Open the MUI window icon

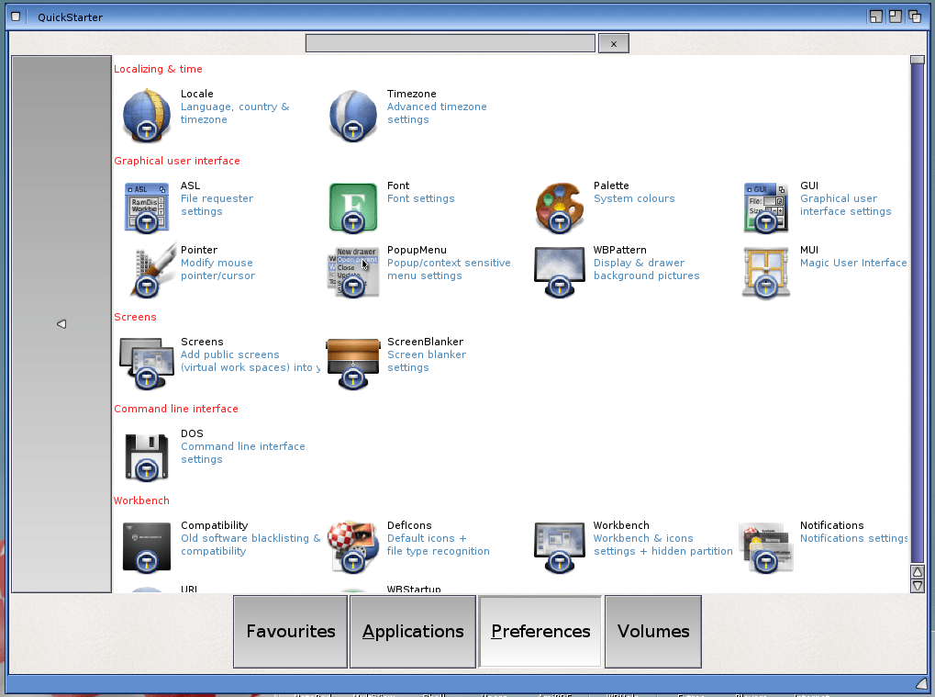tap(766, 271)
